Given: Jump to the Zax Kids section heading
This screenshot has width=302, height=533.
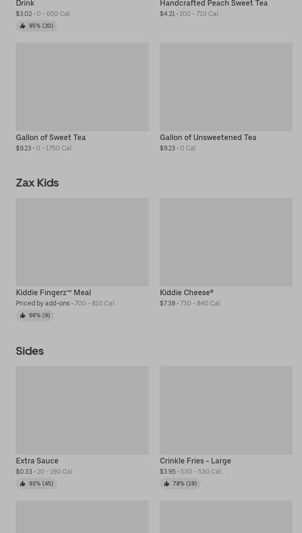Looking at the screenshot, I should pos(37,182).
